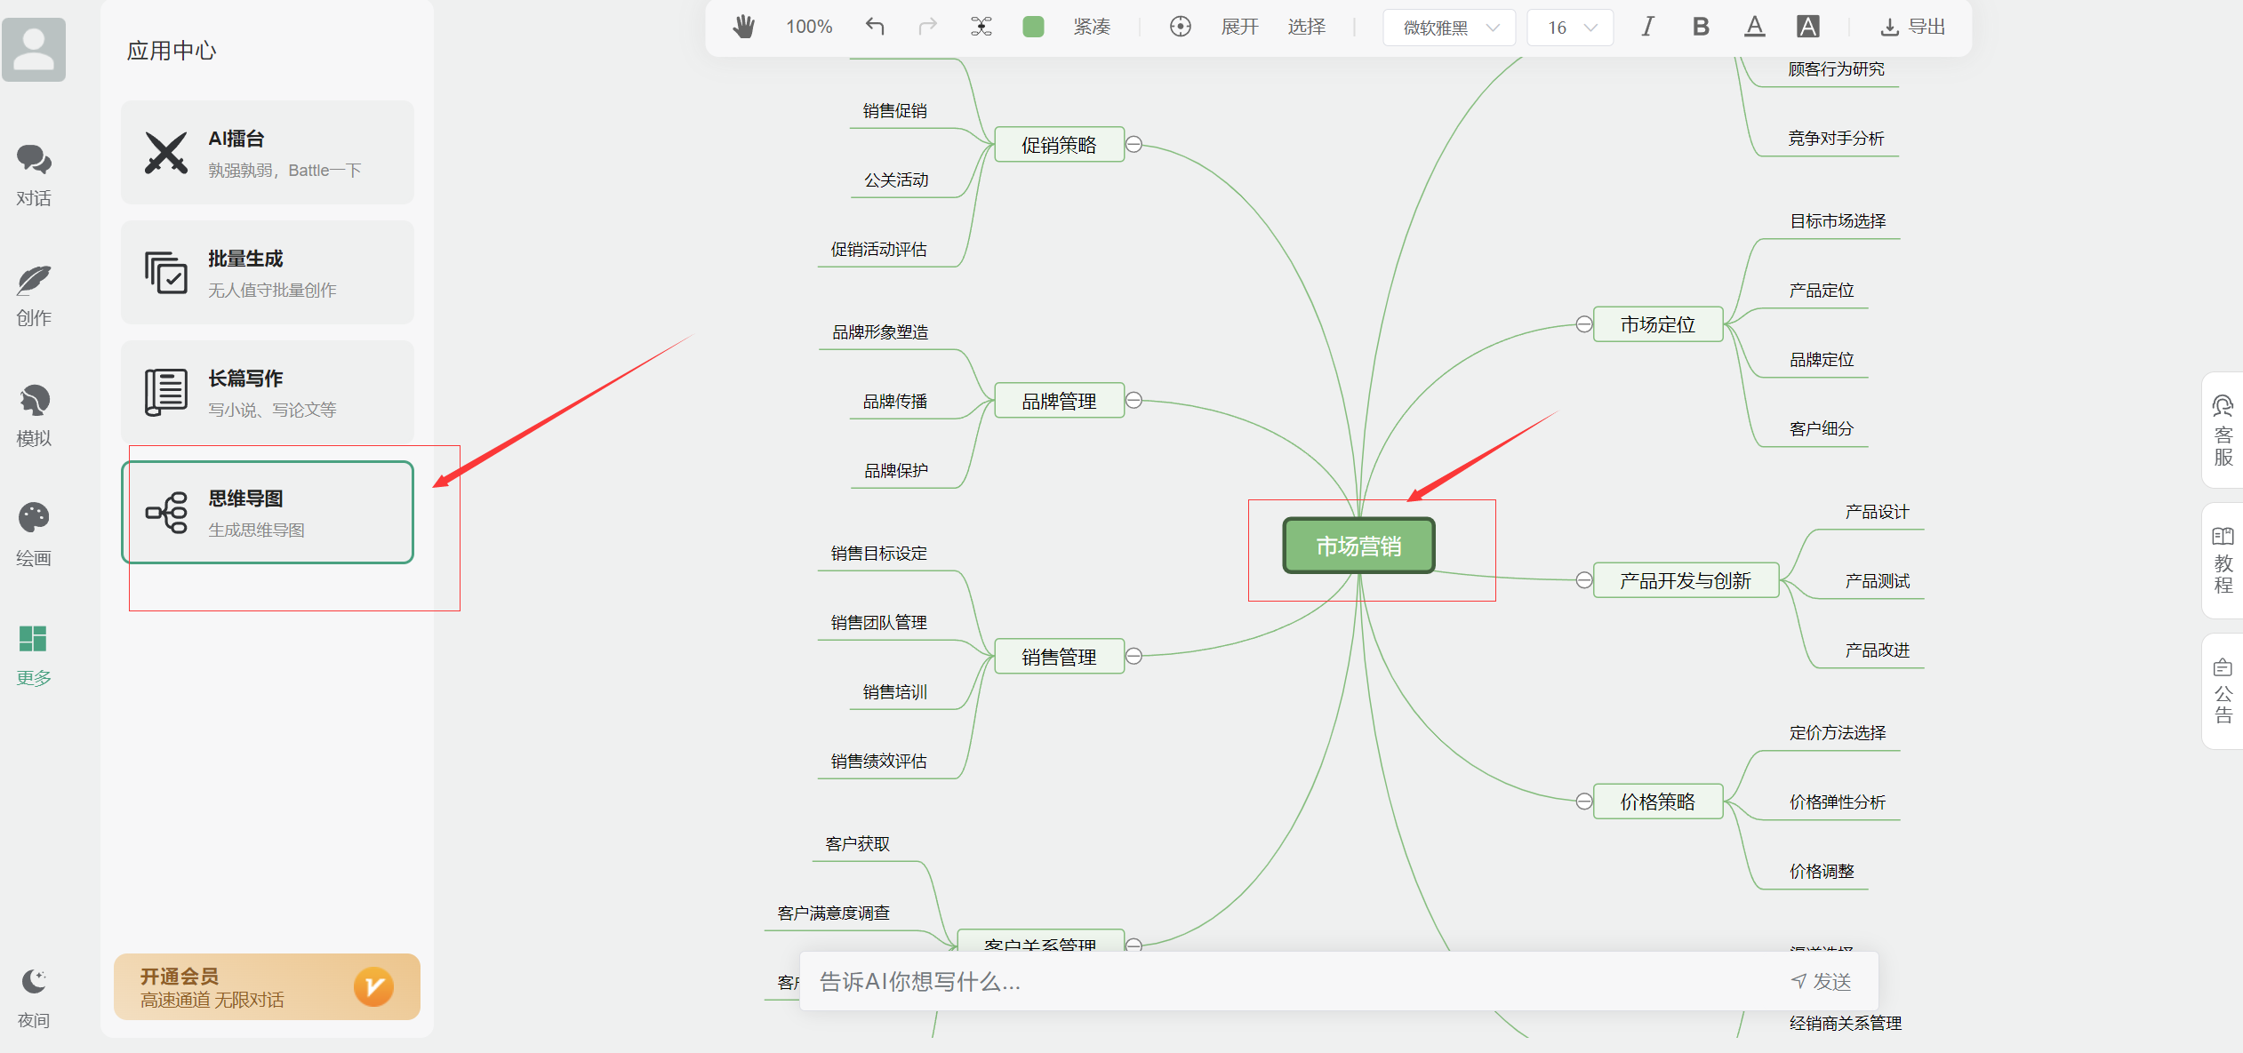
Task: Click the center-locate target icon
Action: tap(1180, 27)
